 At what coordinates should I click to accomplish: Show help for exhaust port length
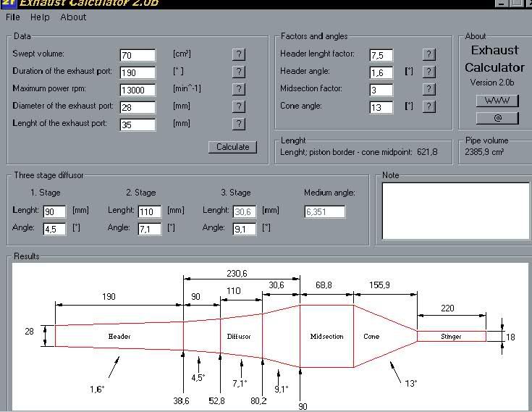239,124
